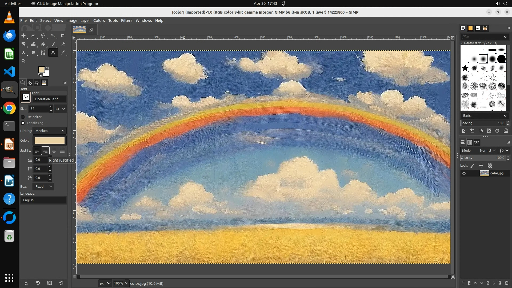Select the Zoom magnifier tool
Viewport: 512px width, 288px height.
(23, 61)
